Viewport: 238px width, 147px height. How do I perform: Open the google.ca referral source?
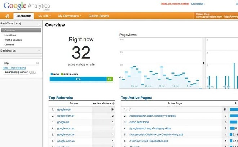63,122
